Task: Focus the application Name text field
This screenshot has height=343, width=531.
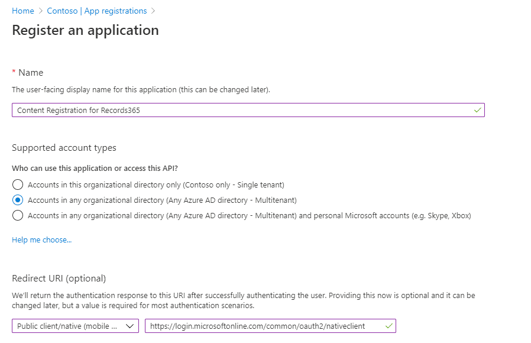Action: pos(237,110)
